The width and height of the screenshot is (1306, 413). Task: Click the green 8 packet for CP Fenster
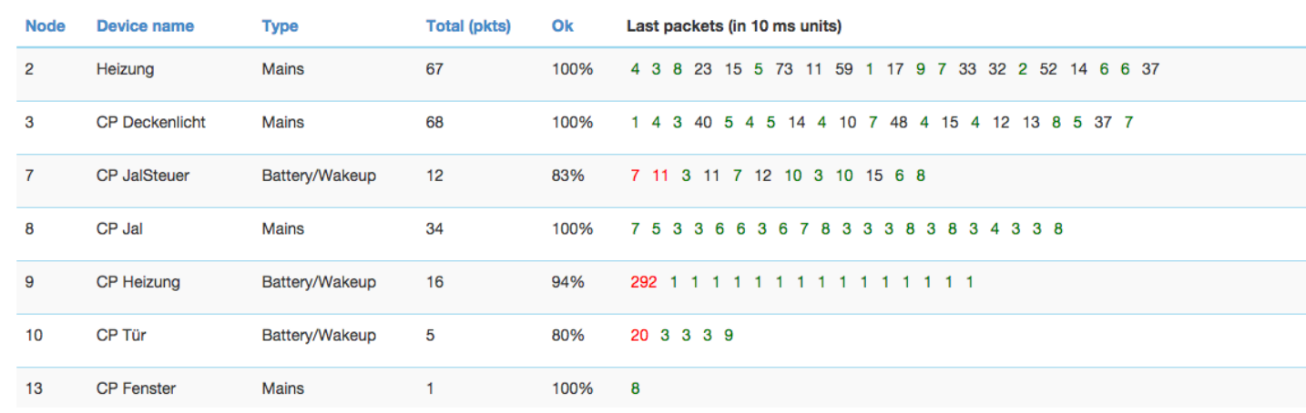635,388
